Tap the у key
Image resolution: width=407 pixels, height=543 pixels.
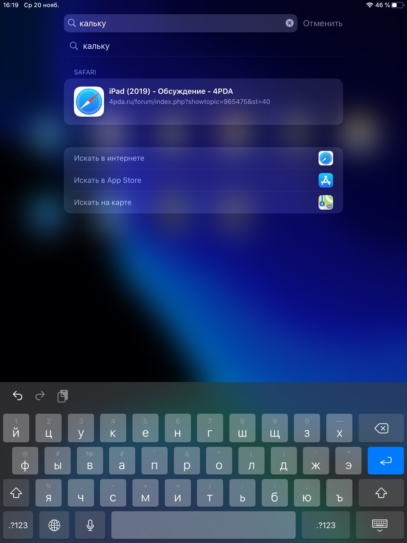coord(81,428)
